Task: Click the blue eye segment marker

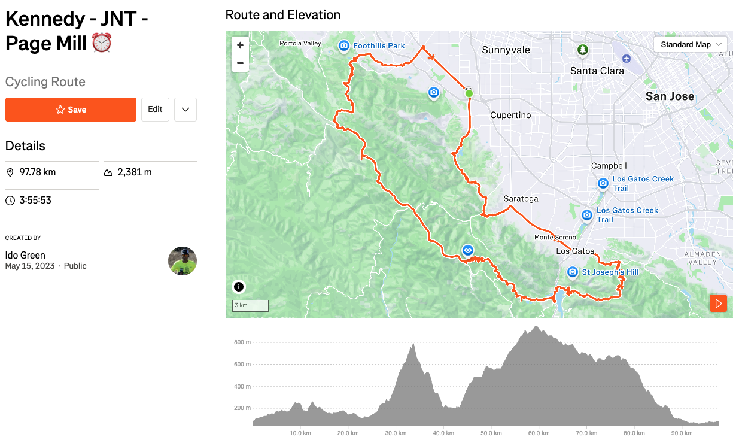Action: pos(468,250)
